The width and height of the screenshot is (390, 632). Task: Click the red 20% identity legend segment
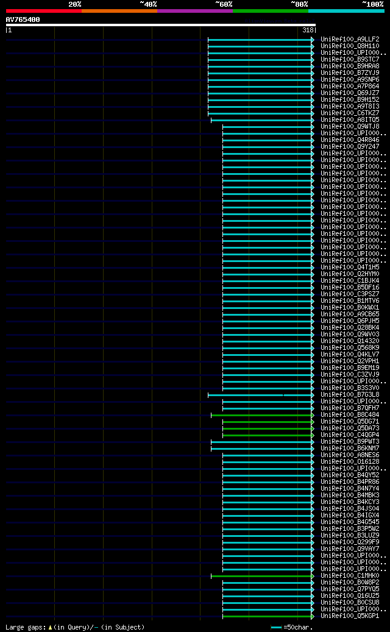click(x=43, y=11)
